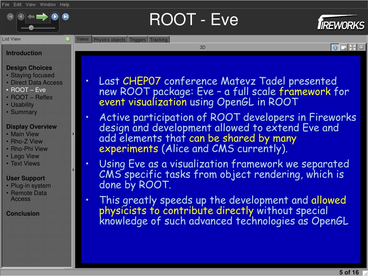Viewport: 368px width, 276px height.
Task: Open the File menu
Action: pos(5,4)
